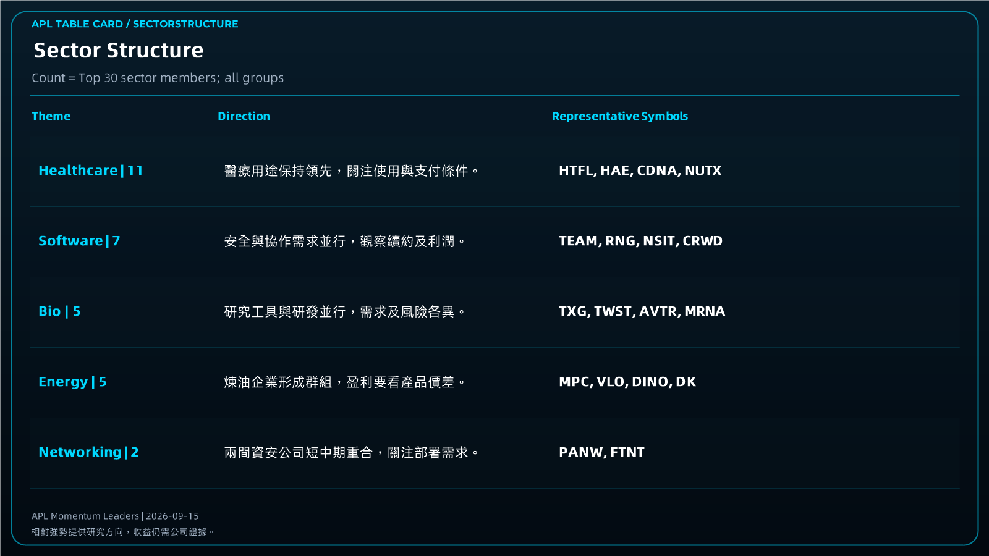Click the PANW, FTNT symbols cell
This screenshot has width=989, height=556.
point(601,452)
